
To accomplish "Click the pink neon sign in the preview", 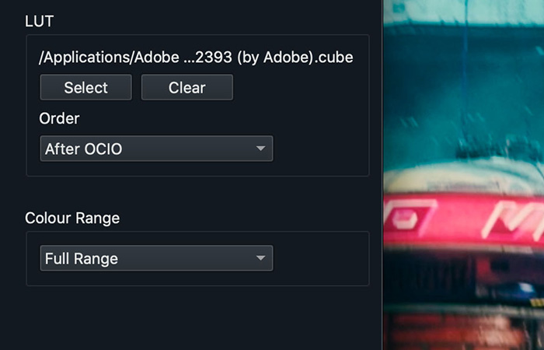I will point(466,218).
